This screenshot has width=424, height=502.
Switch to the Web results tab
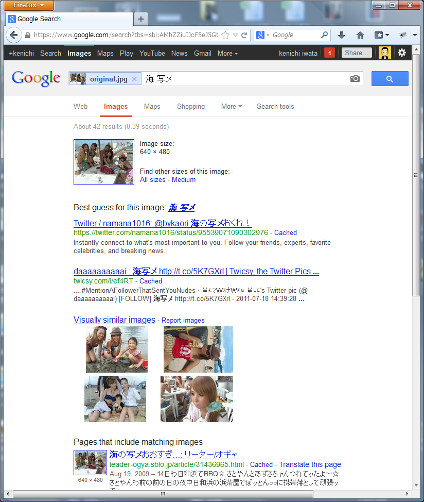[x=80, y=107]
